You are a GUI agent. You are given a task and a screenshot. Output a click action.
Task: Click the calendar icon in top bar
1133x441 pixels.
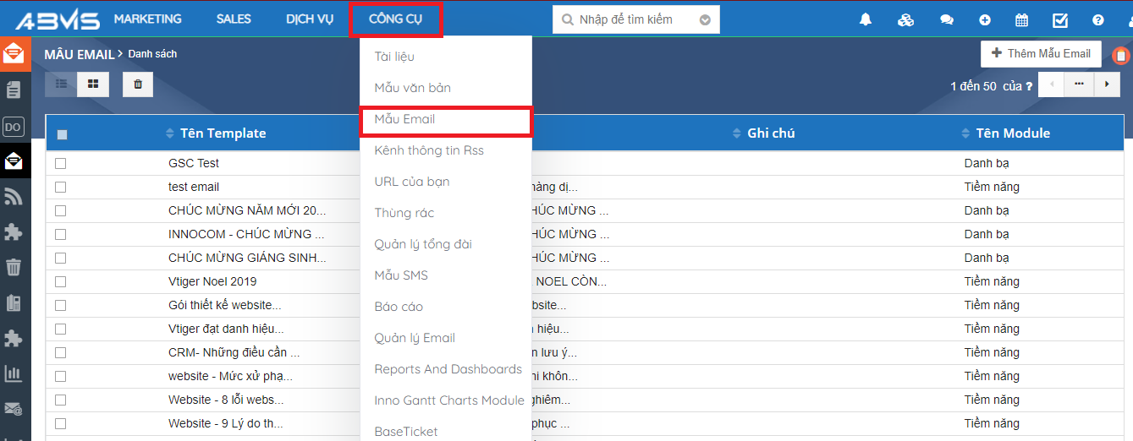[x=1022, y=20]
